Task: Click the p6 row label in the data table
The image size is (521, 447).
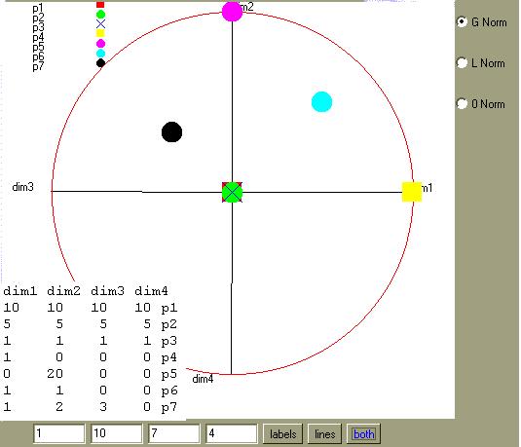Action: click(x=169, y=391)
